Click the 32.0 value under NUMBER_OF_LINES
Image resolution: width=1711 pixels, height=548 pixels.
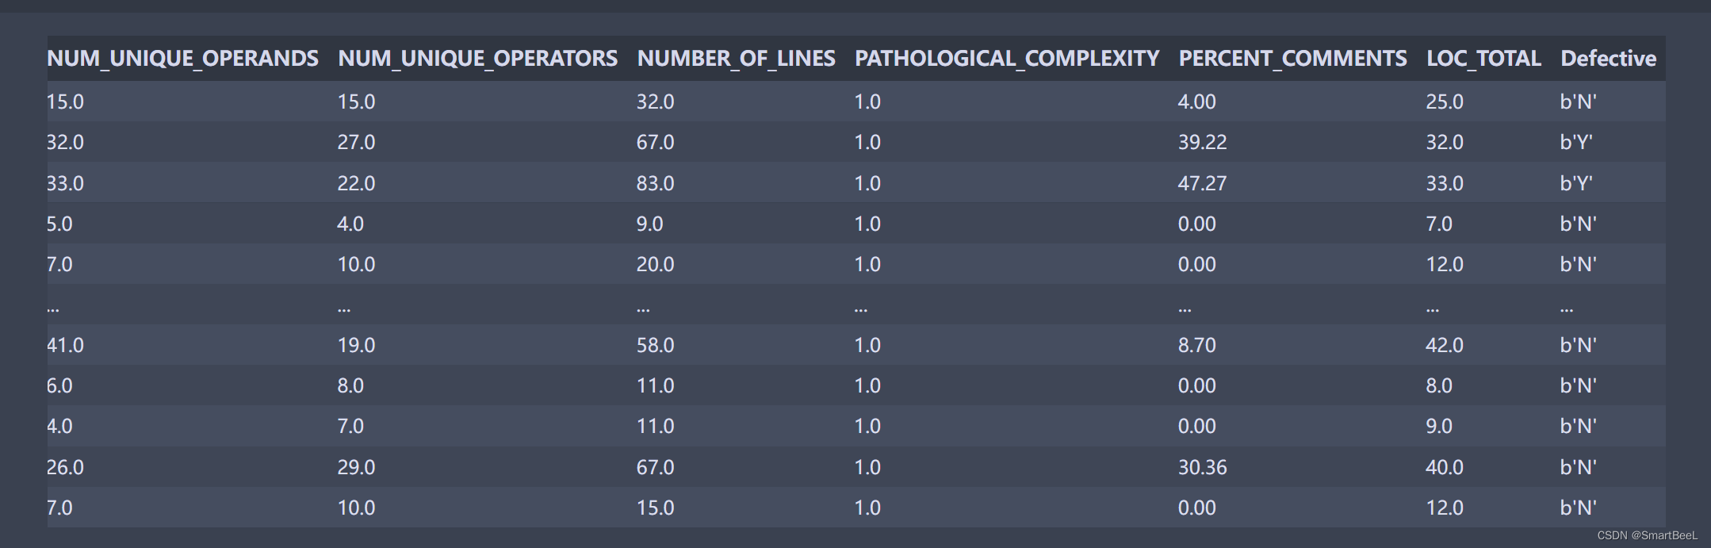point(655,102)
